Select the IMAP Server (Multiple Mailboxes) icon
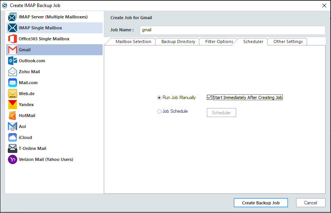Viewport: 331px width, 213px height. coord(13,17)
